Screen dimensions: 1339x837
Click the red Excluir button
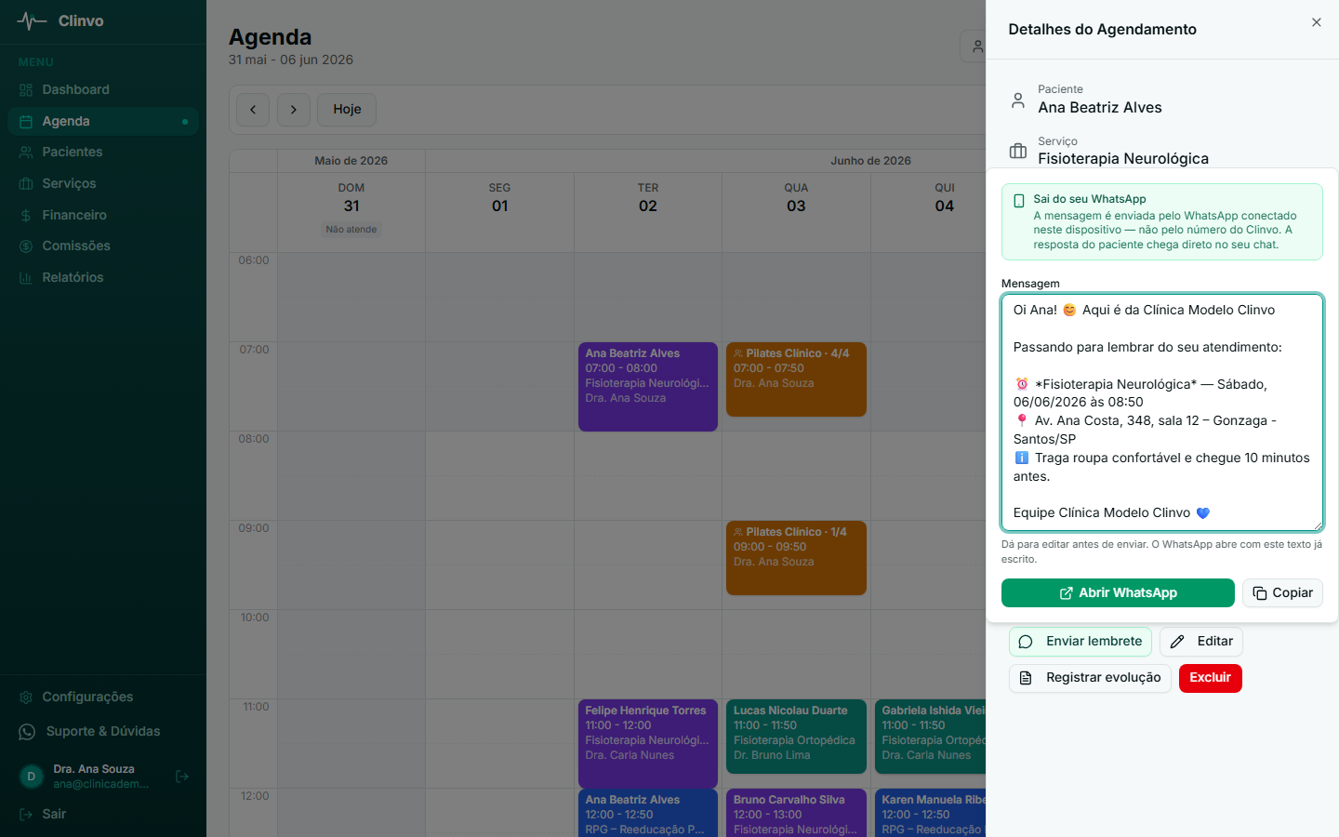click(x=1211, y=678)
